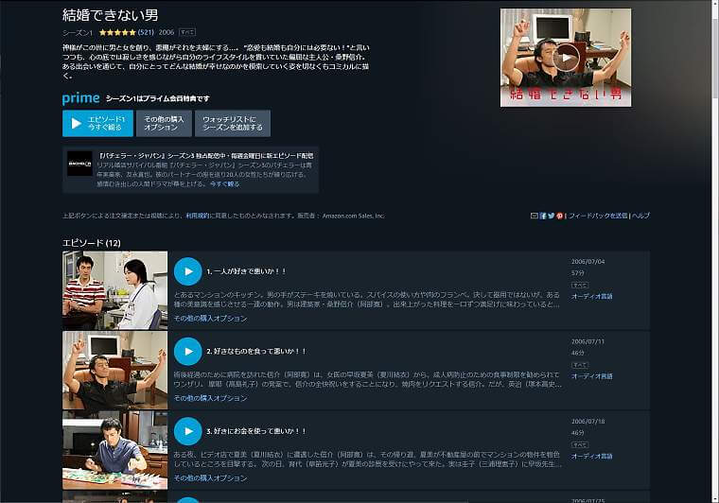Click the prime logo

[x=80, y=98]
